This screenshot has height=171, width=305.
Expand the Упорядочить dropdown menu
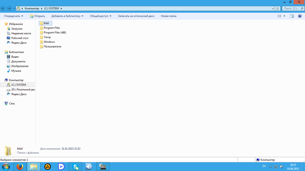13,16
